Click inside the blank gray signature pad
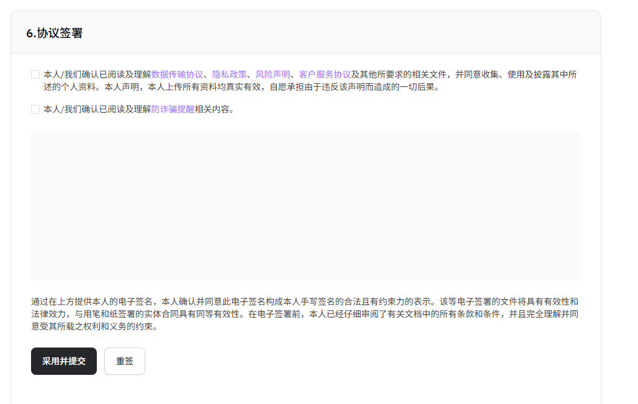This screenshot has height=404, width=638. tap(305, 205)
